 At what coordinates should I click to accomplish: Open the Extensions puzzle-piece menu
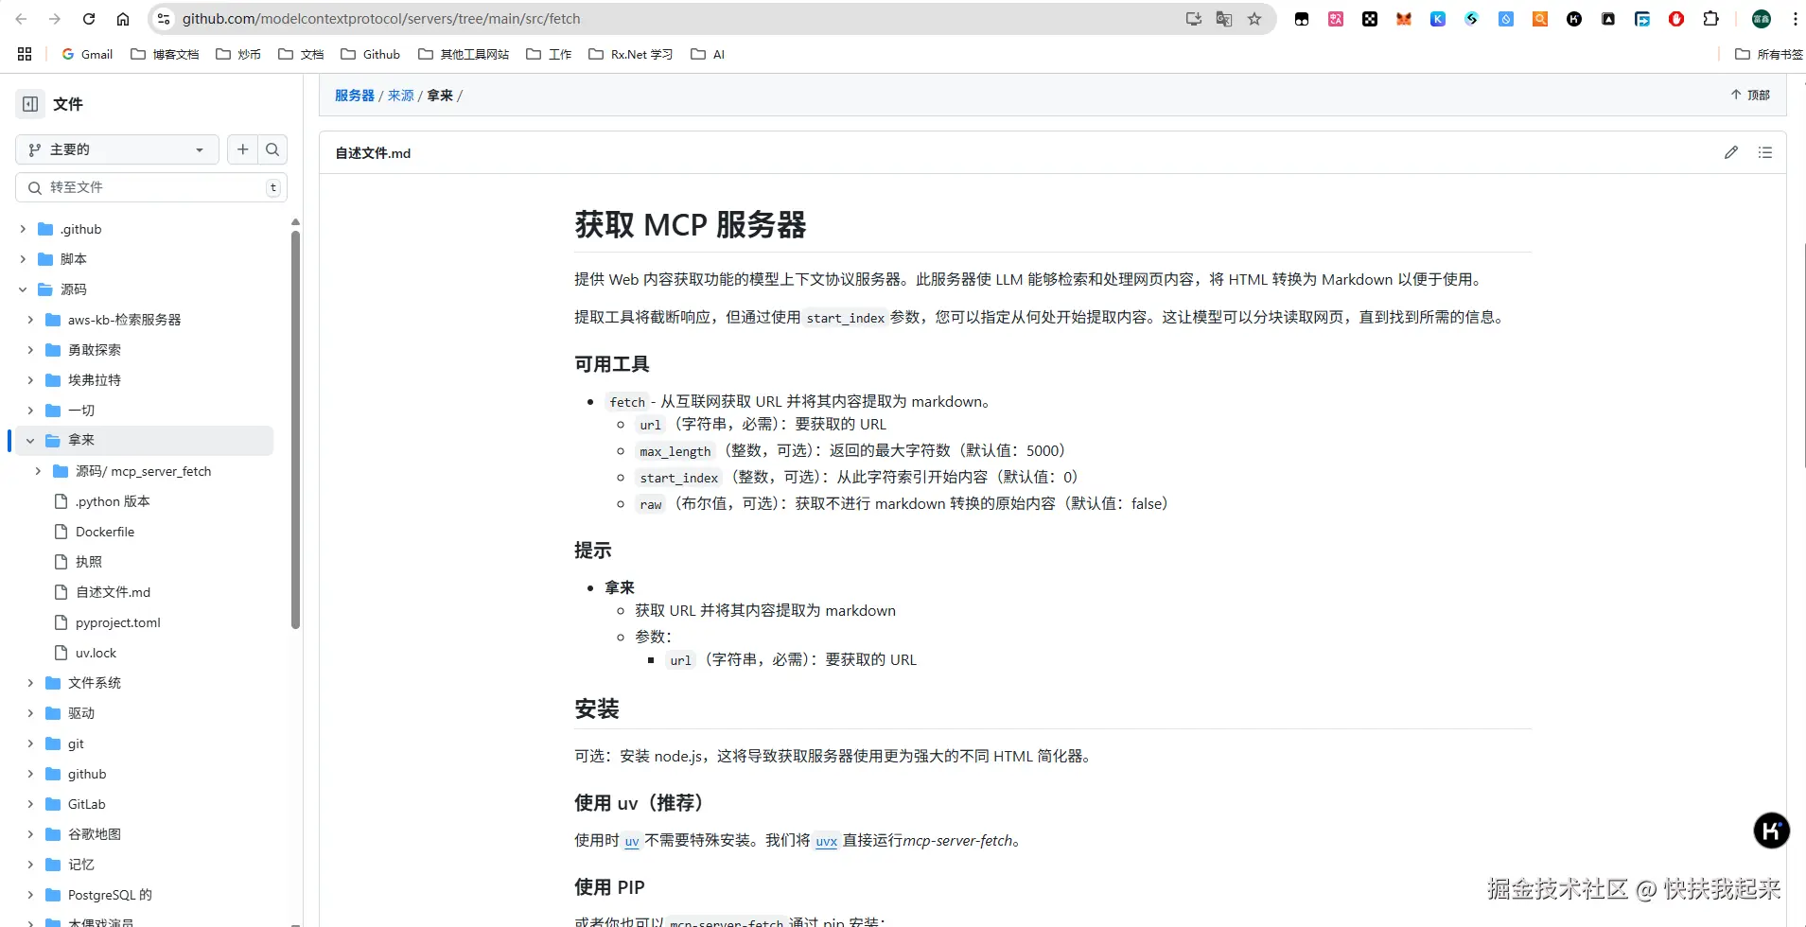[1710, 19]
